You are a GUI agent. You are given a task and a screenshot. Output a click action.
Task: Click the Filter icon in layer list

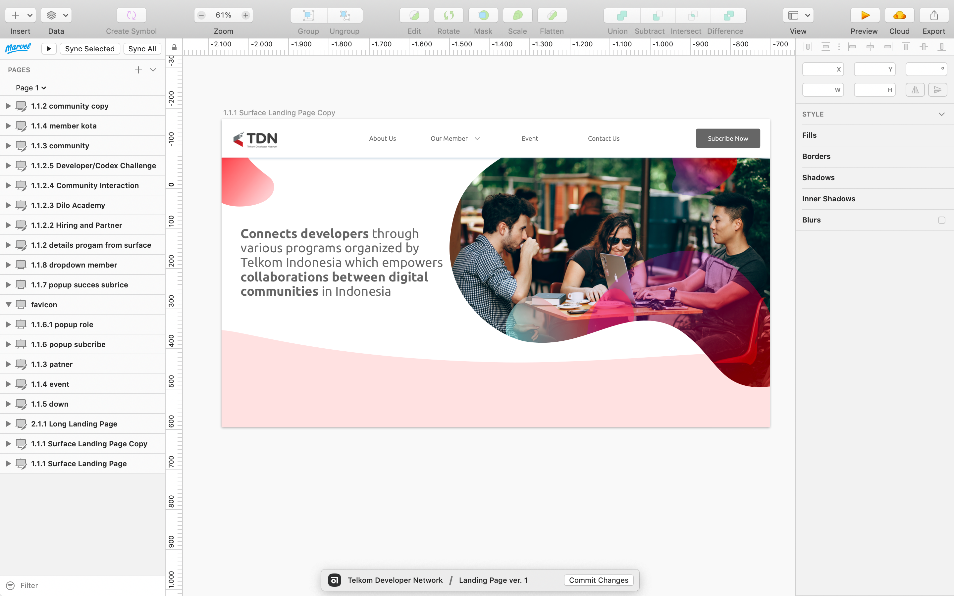(x=10, y=585)
